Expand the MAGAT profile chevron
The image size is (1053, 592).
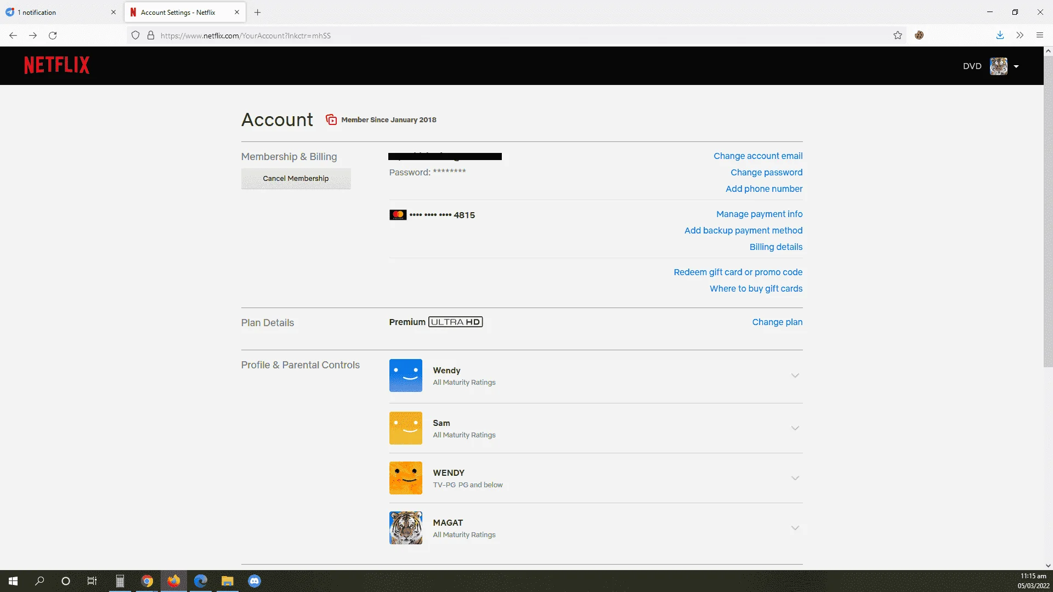(x=795, y=528)
